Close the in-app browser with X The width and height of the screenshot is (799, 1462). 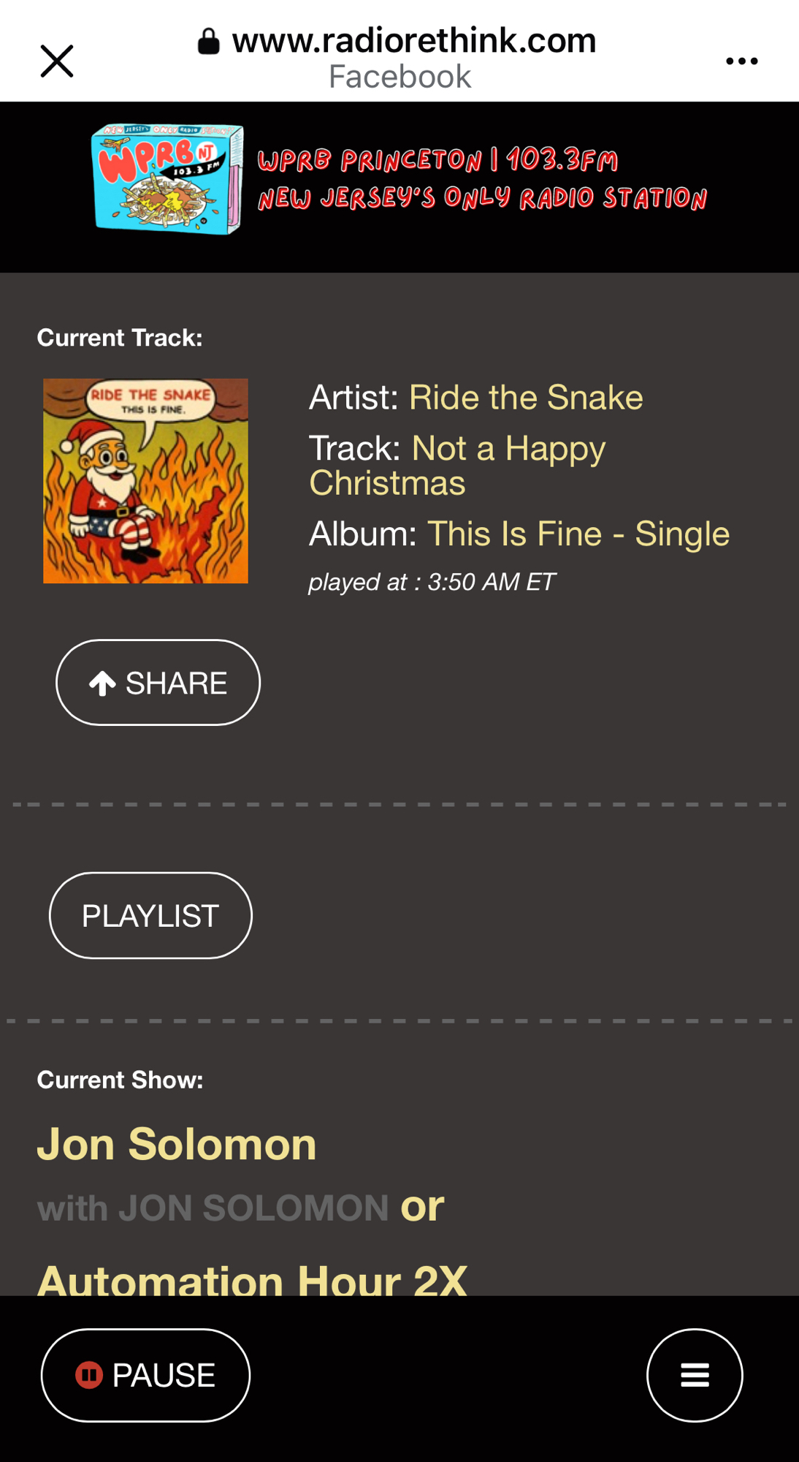pyautogui.click(x=57, y=61)
